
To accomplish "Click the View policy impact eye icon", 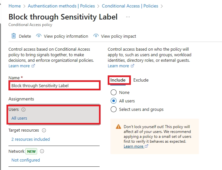I will point(96,36).
